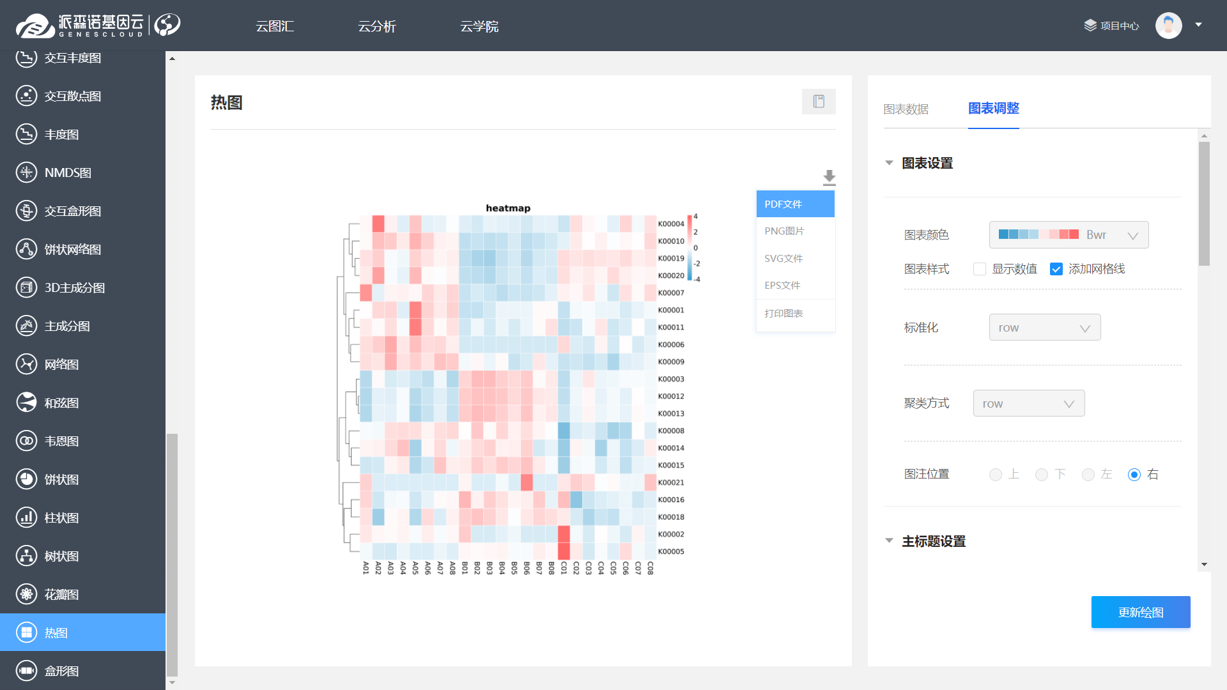Screen dimensions: 1227x690
Task: Click the 项目中心 layers icon
Action: point(1090,26)
